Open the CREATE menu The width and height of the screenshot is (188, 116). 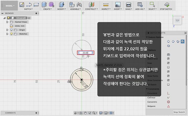pos(47,9)
